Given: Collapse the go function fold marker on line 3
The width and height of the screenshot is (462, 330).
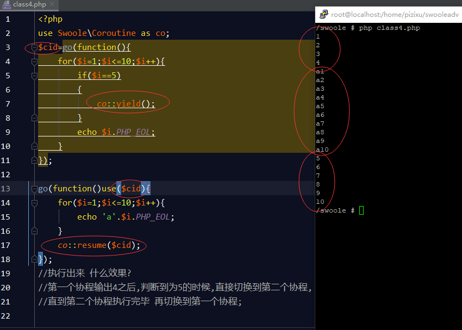Looking at the screenshot, I should (x=34, y=47).
